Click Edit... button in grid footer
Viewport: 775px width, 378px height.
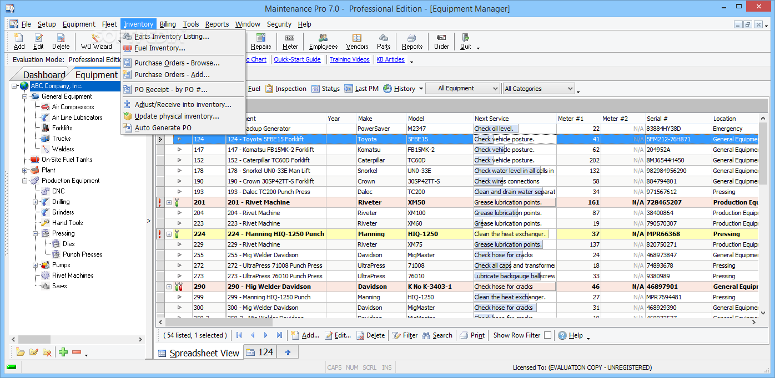pos(338,335)
